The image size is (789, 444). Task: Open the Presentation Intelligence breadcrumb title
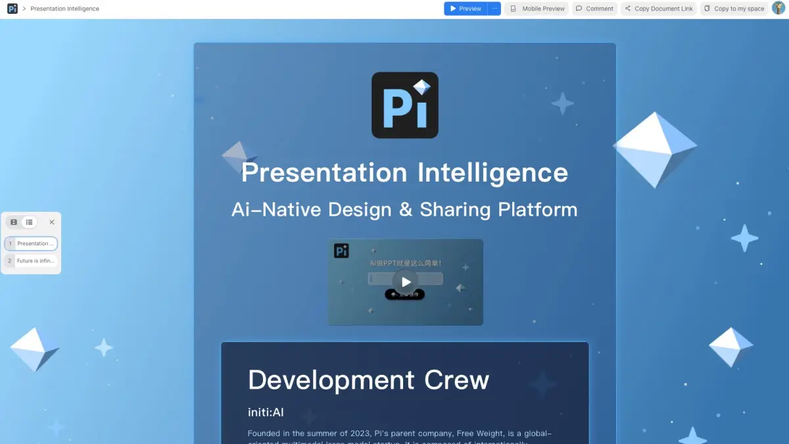tap(65, 9)
